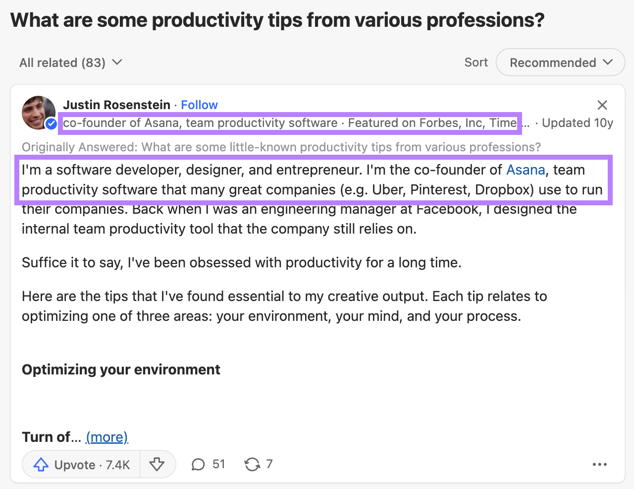Expand the full answer using (more)
This screenshot has width=634, height=489.
107,437
